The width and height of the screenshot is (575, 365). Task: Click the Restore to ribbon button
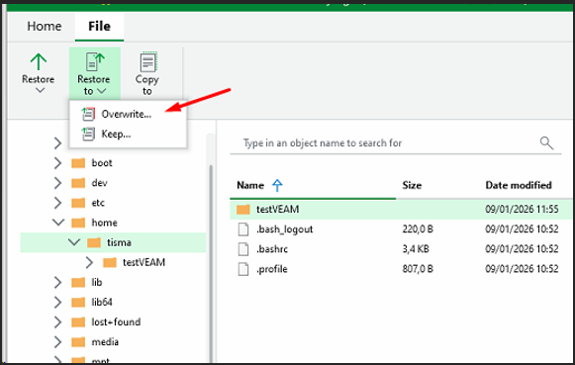click(95, 73)
